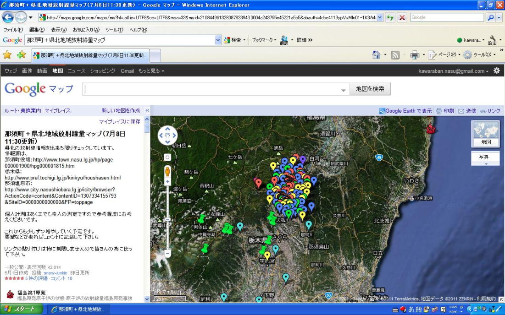Image resolution: width=505 pixels, height=315 pixels.
Task: Switch to 地図 map view thumbnail
Action: pyautogui.click(x=485, y=134)
